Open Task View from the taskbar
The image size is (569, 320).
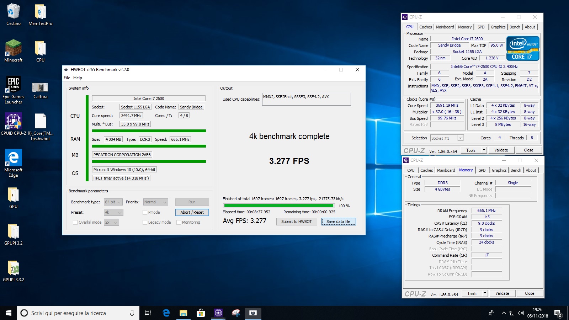point(148,313)
